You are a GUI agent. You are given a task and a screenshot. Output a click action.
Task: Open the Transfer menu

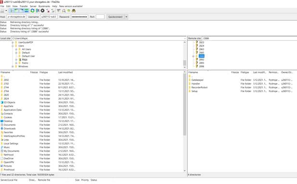click(24, 6)
